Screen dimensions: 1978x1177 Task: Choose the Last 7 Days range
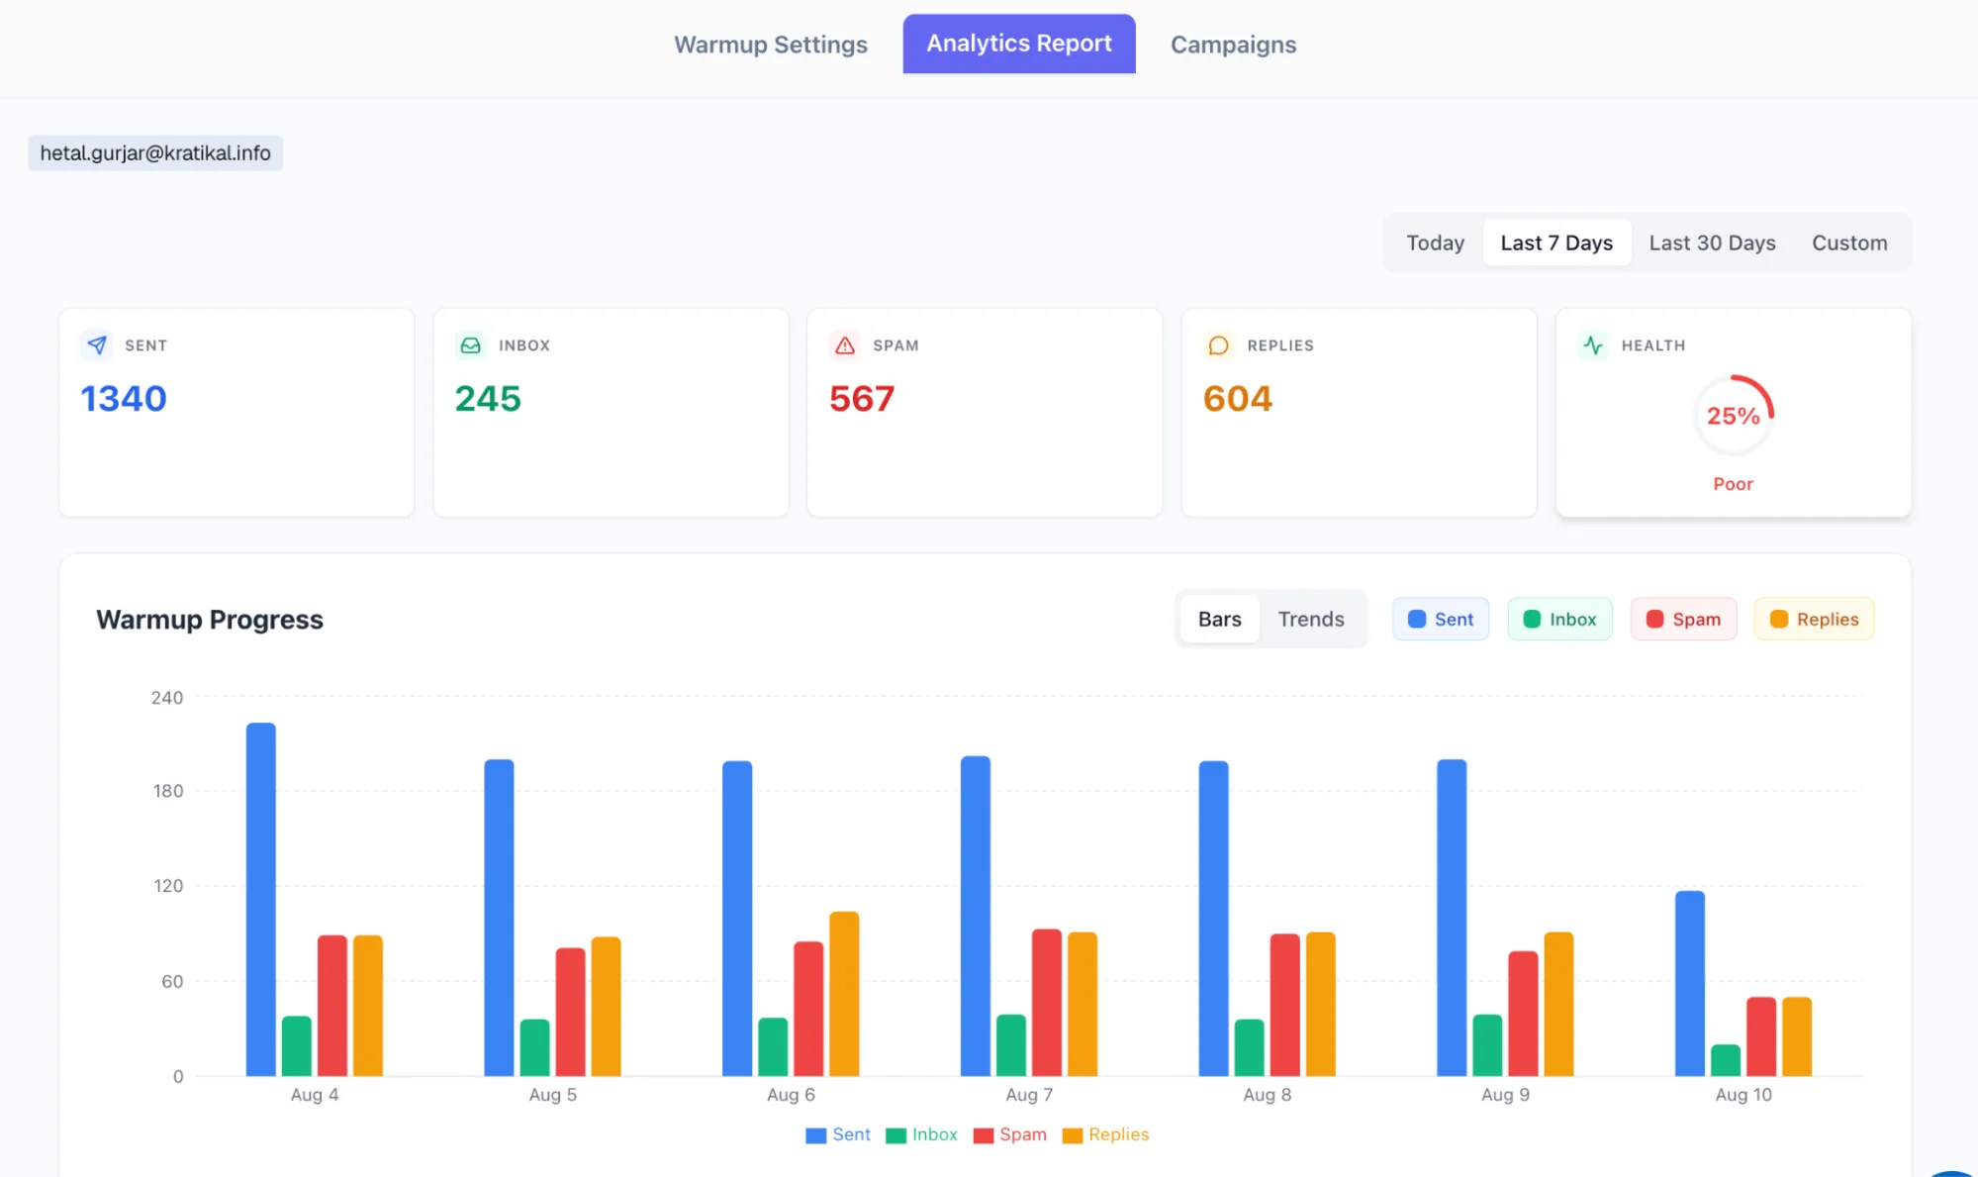(x=1555, y=243)
